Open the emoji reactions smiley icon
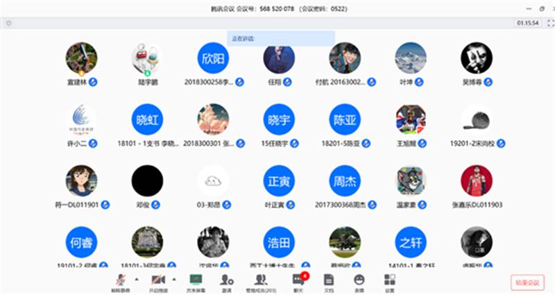Image resolution: width=555 pixels, height=295 pixels. click(359, 283)
